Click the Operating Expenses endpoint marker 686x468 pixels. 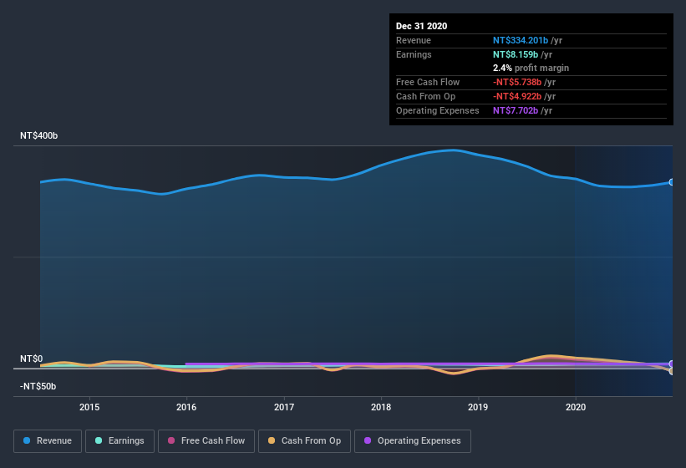pos(672,364)
